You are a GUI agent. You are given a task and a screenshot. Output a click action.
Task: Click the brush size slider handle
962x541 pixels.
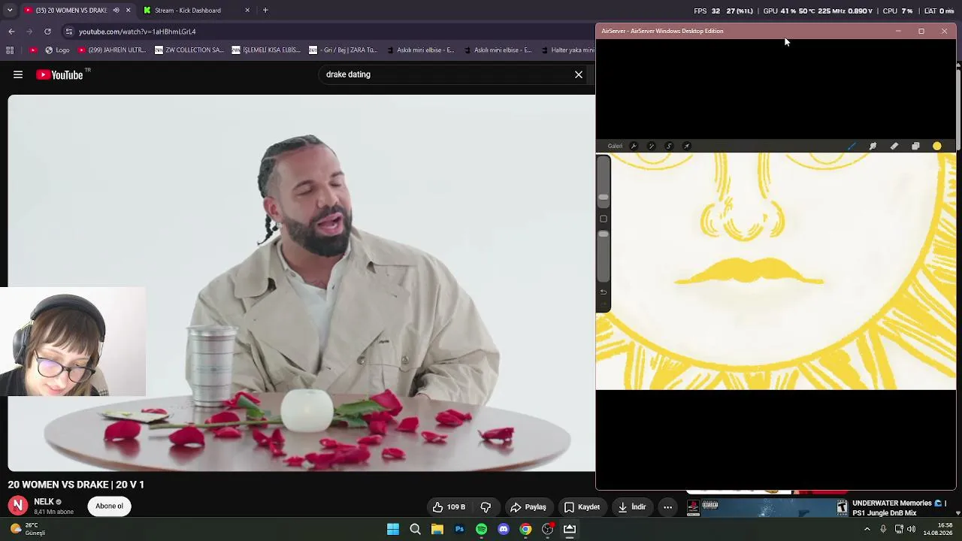[x=604, y=198]
